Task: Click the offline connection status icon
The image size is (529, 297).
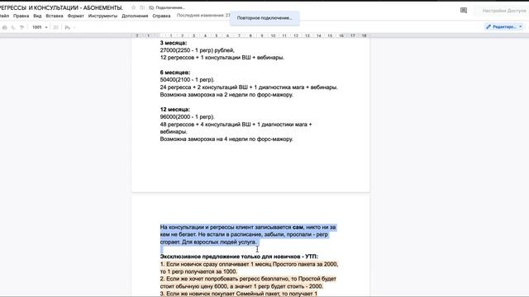Action: pos(151,7)
